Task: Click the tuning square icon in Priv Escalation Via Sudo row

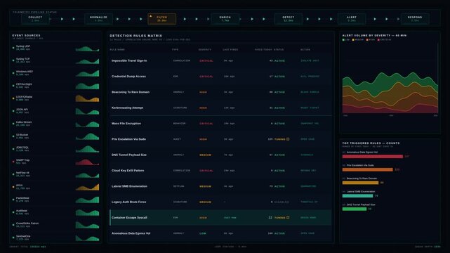Action: pos(288,139)
